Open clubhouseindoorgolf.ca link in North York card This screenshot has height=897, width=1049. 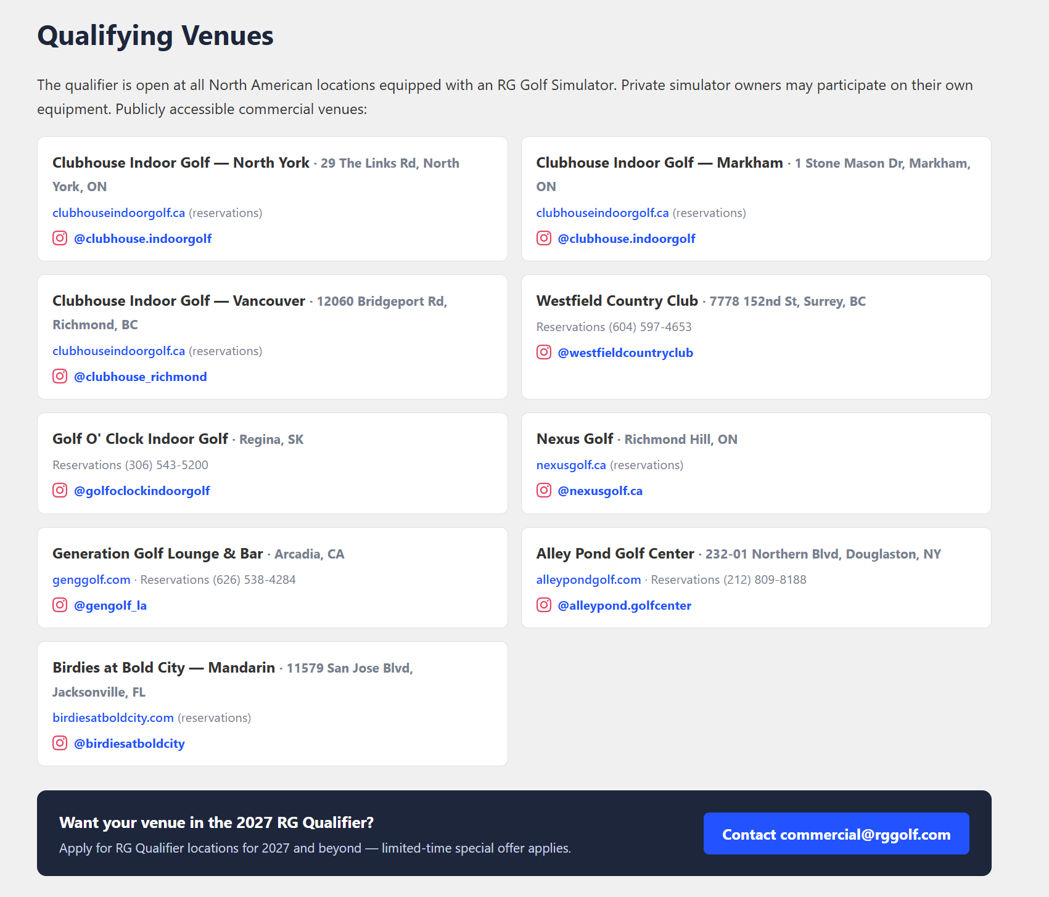(118, 213)
